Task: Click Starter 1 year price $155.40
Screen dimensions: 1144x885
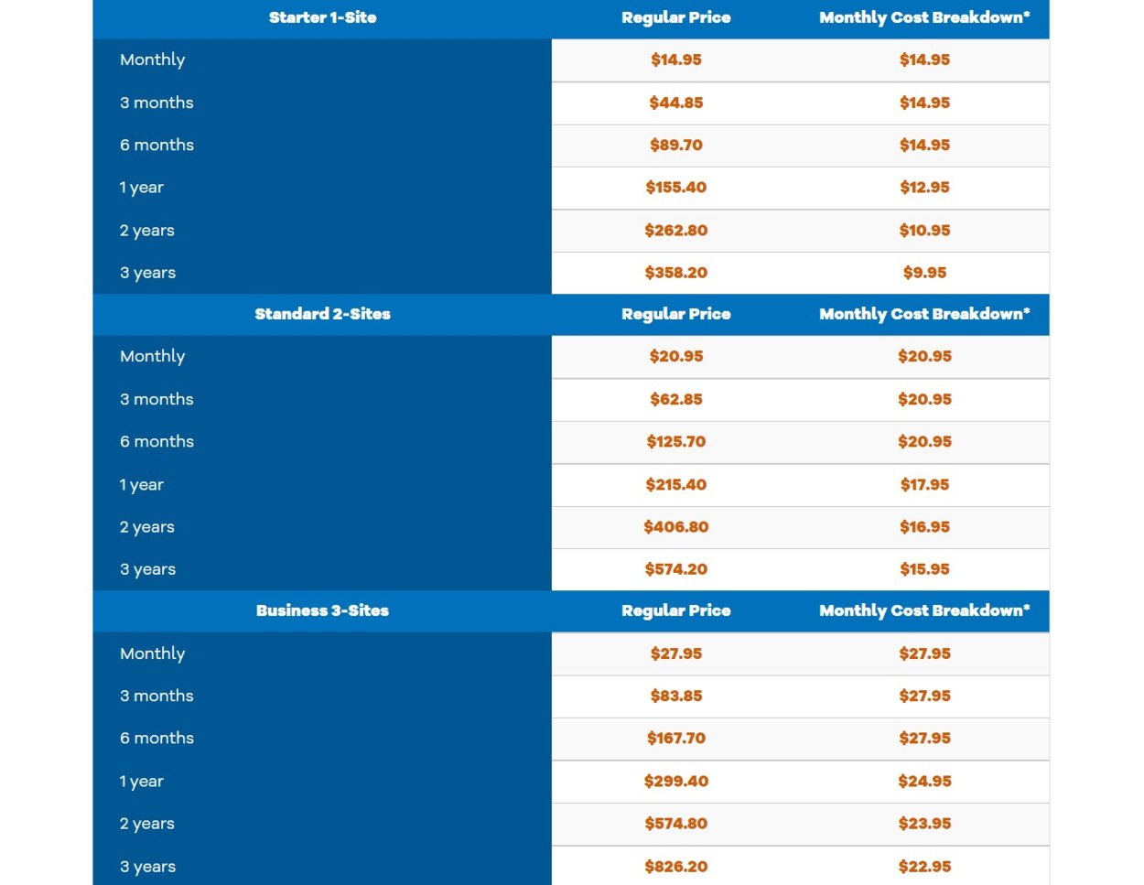Action: [676, 188]
